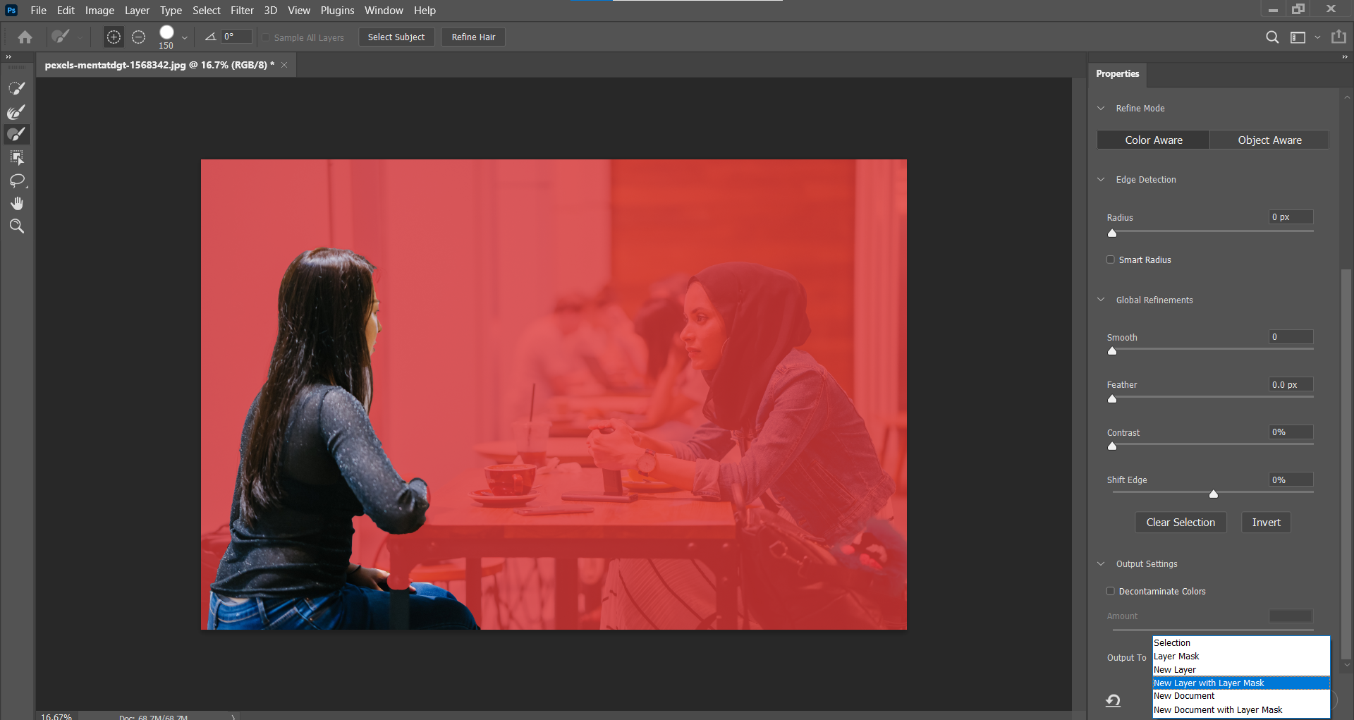Image resolution: width=1354 pixels, height=720 pixels.
Task: Click the brush angle input field
Action: (236, 36)
